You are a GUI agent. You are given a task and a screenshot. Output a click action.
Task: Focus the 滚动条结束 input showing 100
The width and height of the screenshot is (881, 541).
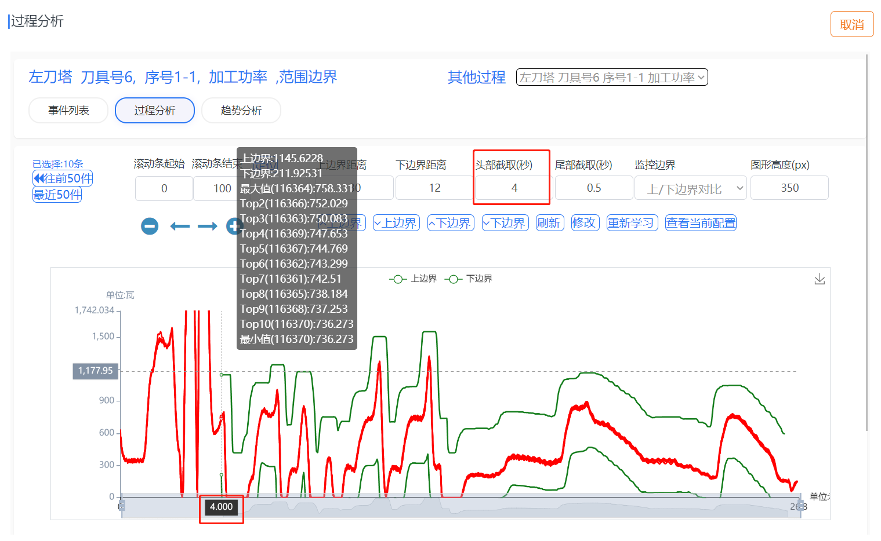click(222, 188)
